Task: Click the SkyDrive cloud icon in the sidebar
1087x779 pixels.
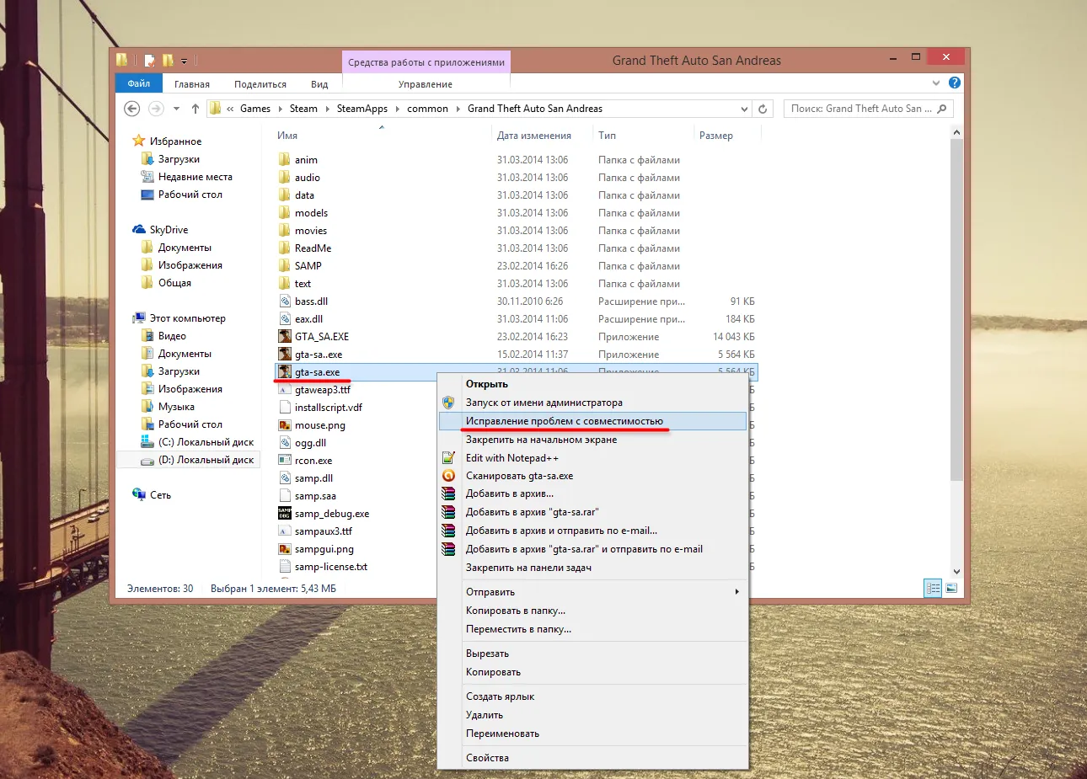Action: pyautogui.click(x=139, y=230)
